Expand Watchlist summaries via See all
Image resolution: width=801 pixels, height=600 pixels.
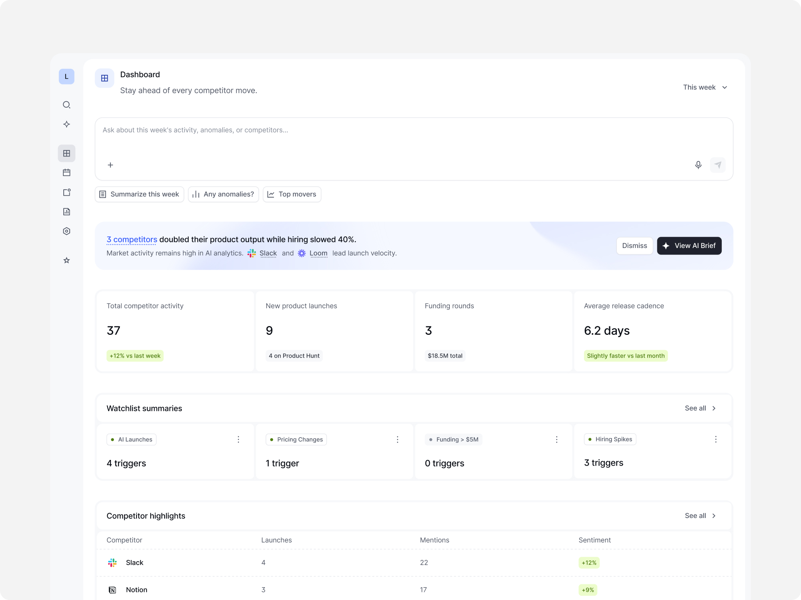(x=700, y=408)
